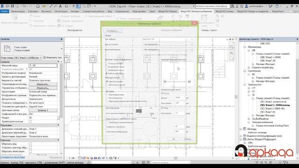The width and height of the screenshot is (299, 168).
Task: Open the Тип кабеля dropdown in dialog
Action: coord(168,39)
